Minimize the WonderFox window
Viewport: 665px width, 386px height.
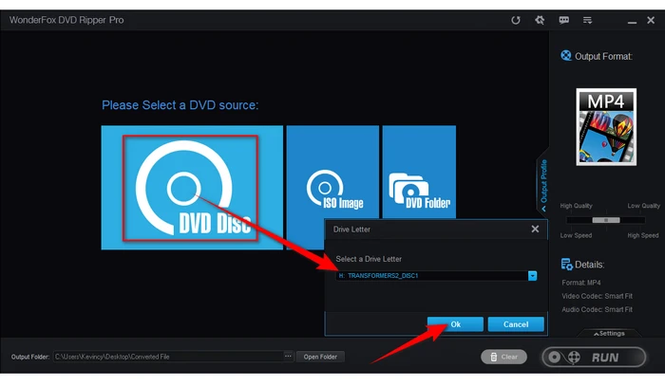[632, 20]
